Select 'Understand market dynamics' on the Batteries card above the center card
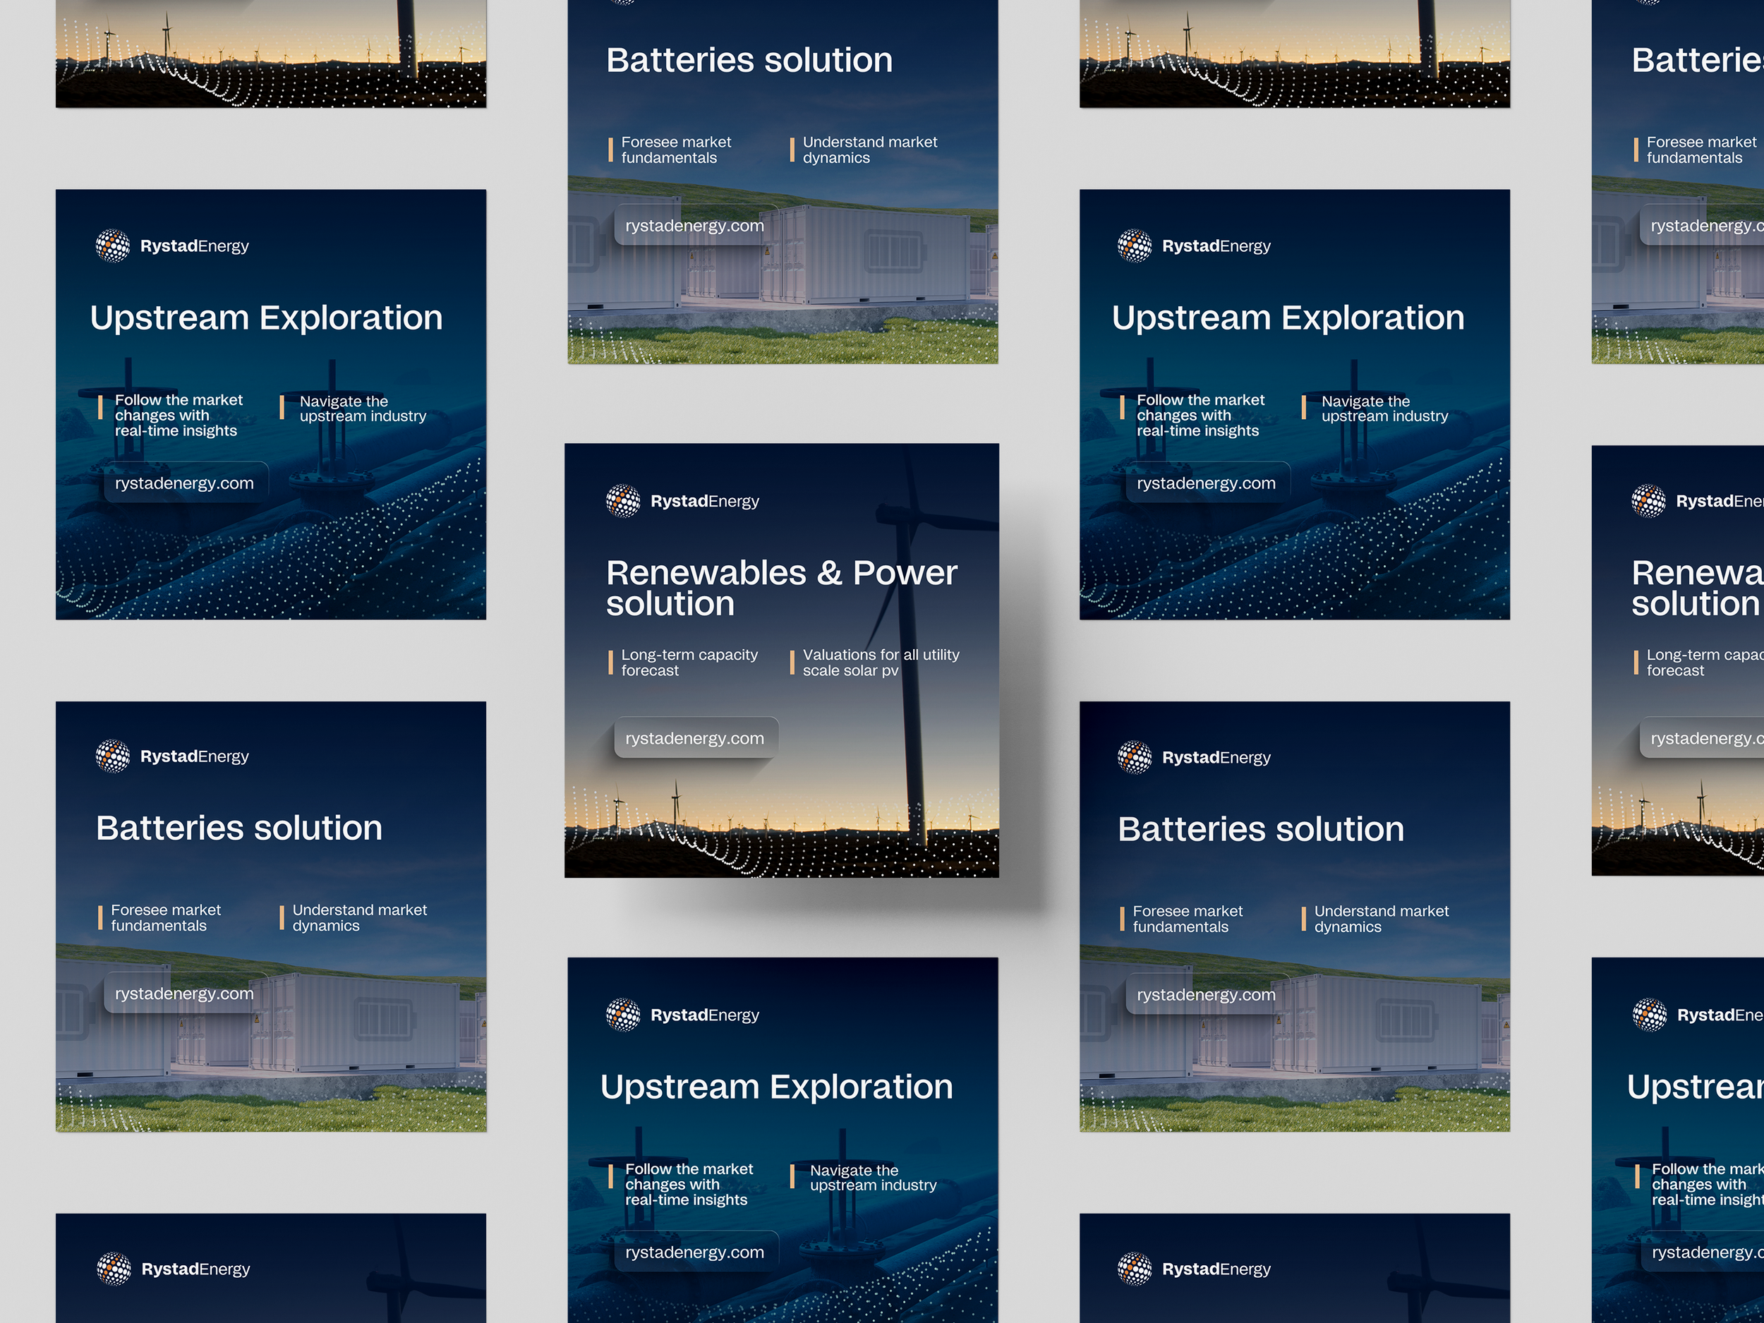This screenshot has height=1323, width=1764. 869,150
